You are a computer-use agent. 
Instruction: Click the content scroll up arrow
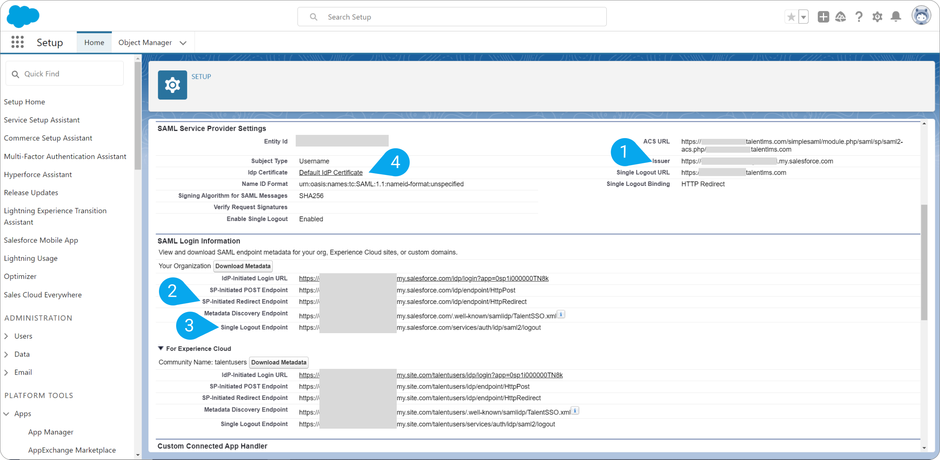[924, 124]
